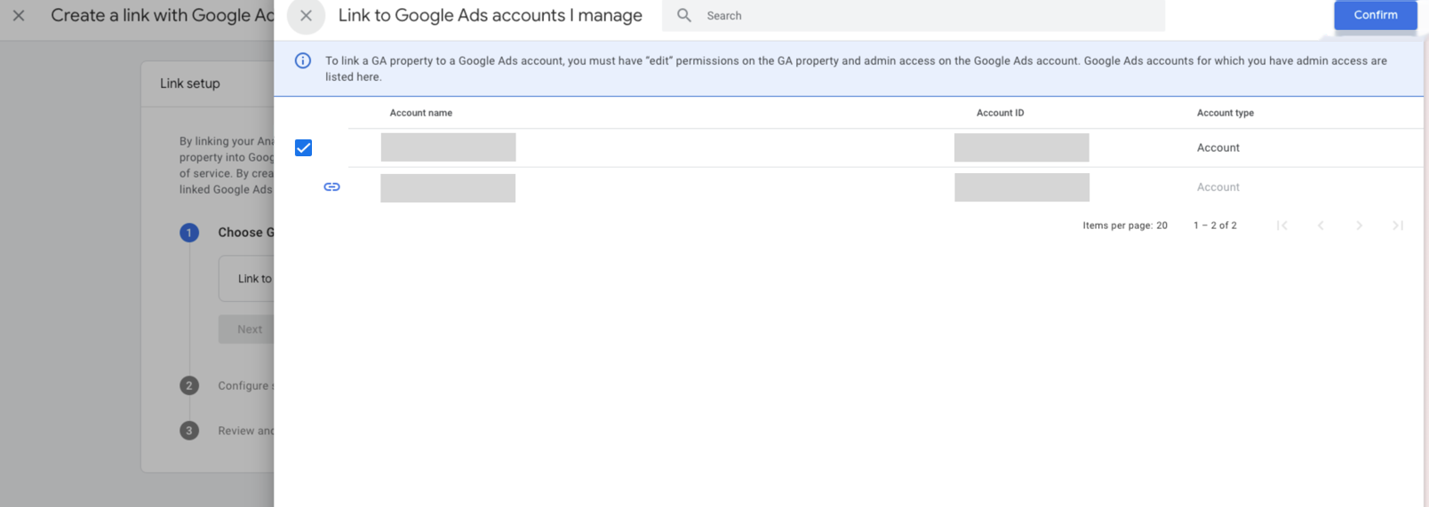Close the Create a link with Google Ads dialog
This screenshot has height=507, width=1429.
tap(19, 16)
